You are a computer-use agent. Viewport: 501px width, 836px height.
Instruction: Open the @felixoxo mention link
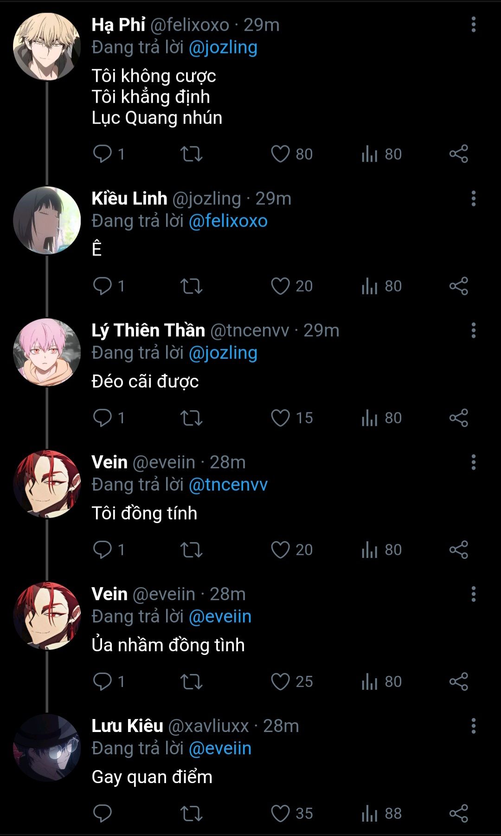click(228, 221)
